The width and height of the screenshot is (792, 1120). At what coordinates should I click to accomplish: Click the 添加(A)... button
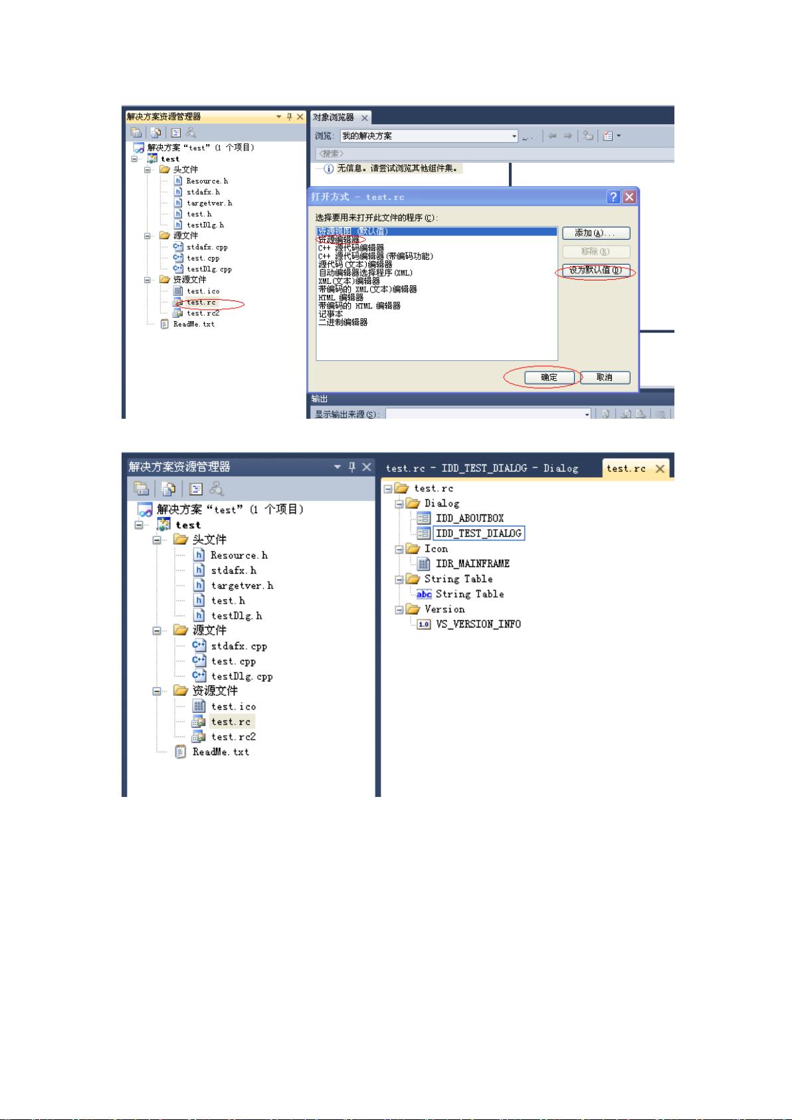596,233
